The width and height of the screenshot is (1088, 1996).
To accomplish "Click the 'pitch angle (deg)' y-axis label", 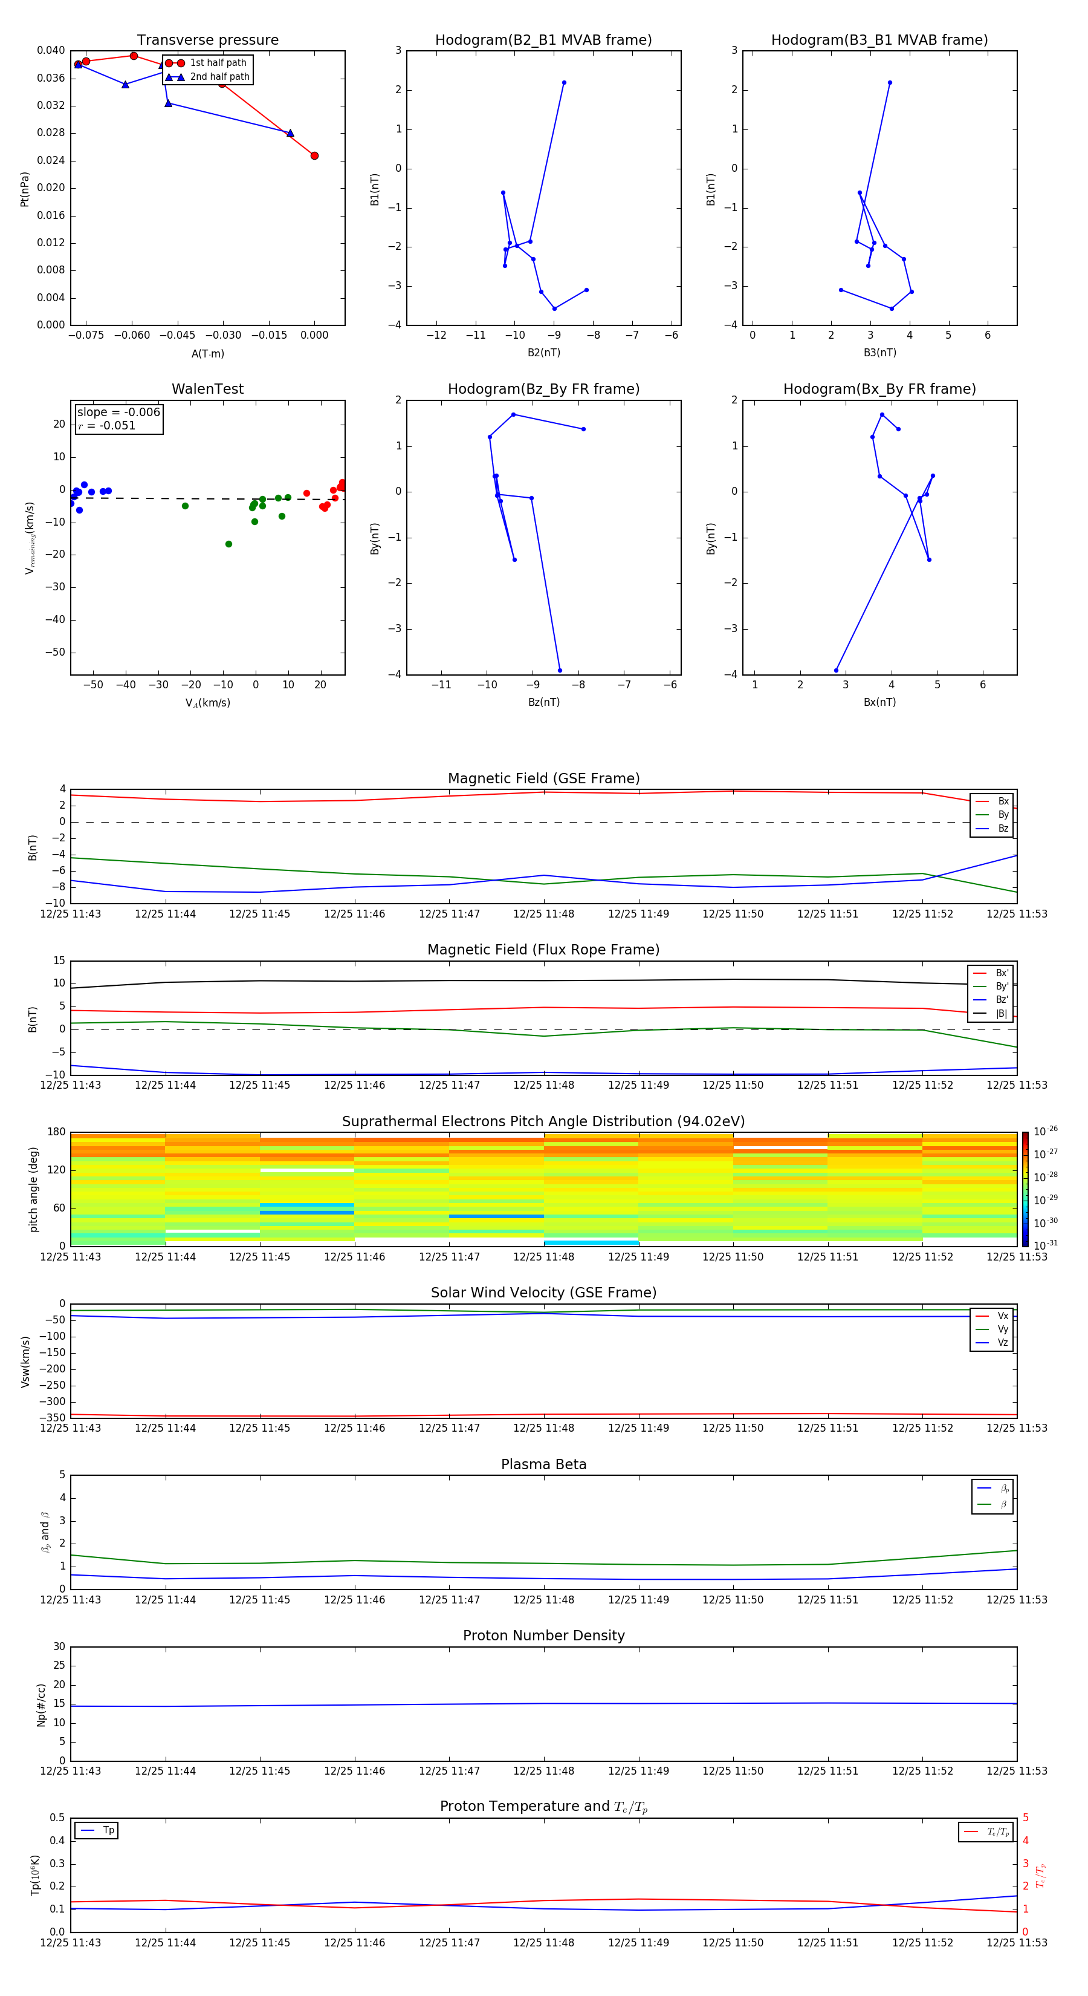I will point(33,1189).
